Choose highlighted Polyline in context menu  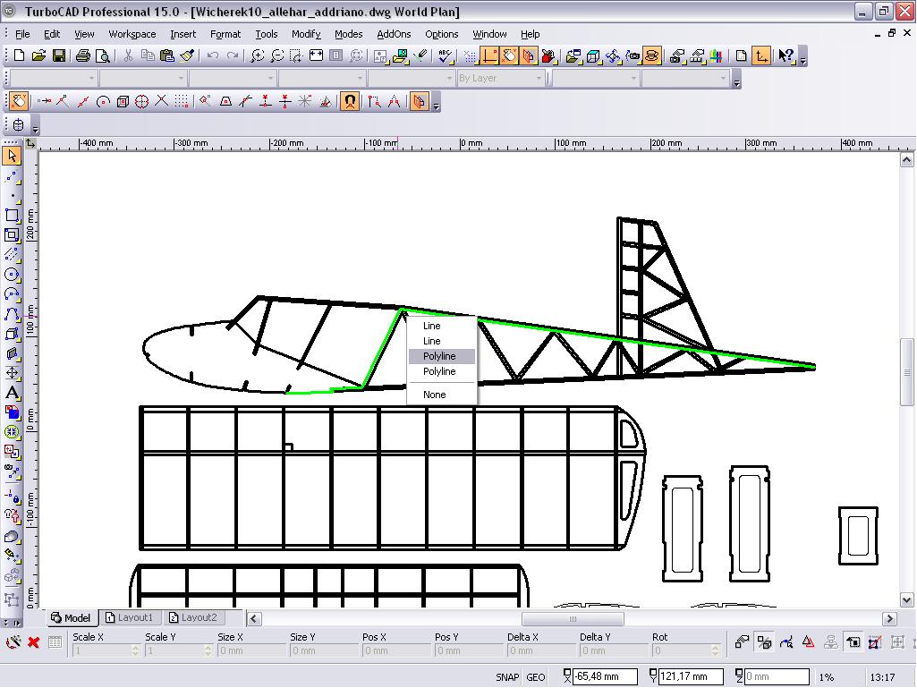pyautogui.click(x=439, y=356)
